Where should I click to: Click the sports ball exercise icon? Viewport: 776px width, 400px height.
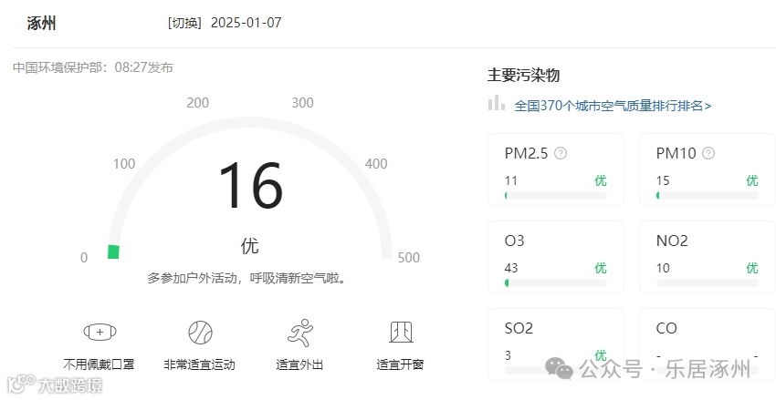coord(201,333)
